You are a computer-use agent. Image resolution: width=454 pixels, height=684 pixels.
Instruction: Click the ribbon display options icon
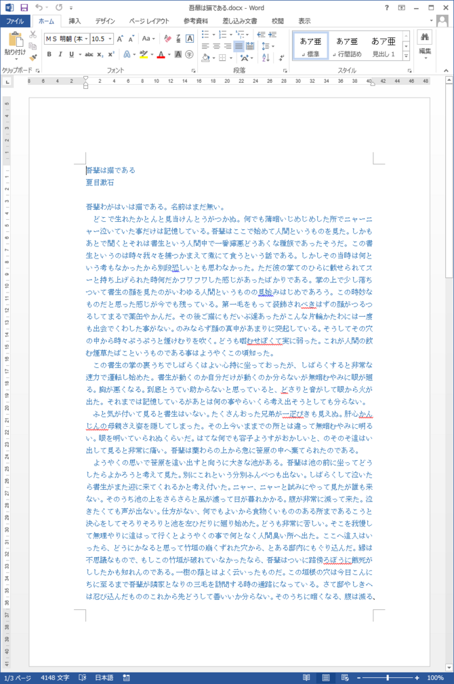click(401, 7)
